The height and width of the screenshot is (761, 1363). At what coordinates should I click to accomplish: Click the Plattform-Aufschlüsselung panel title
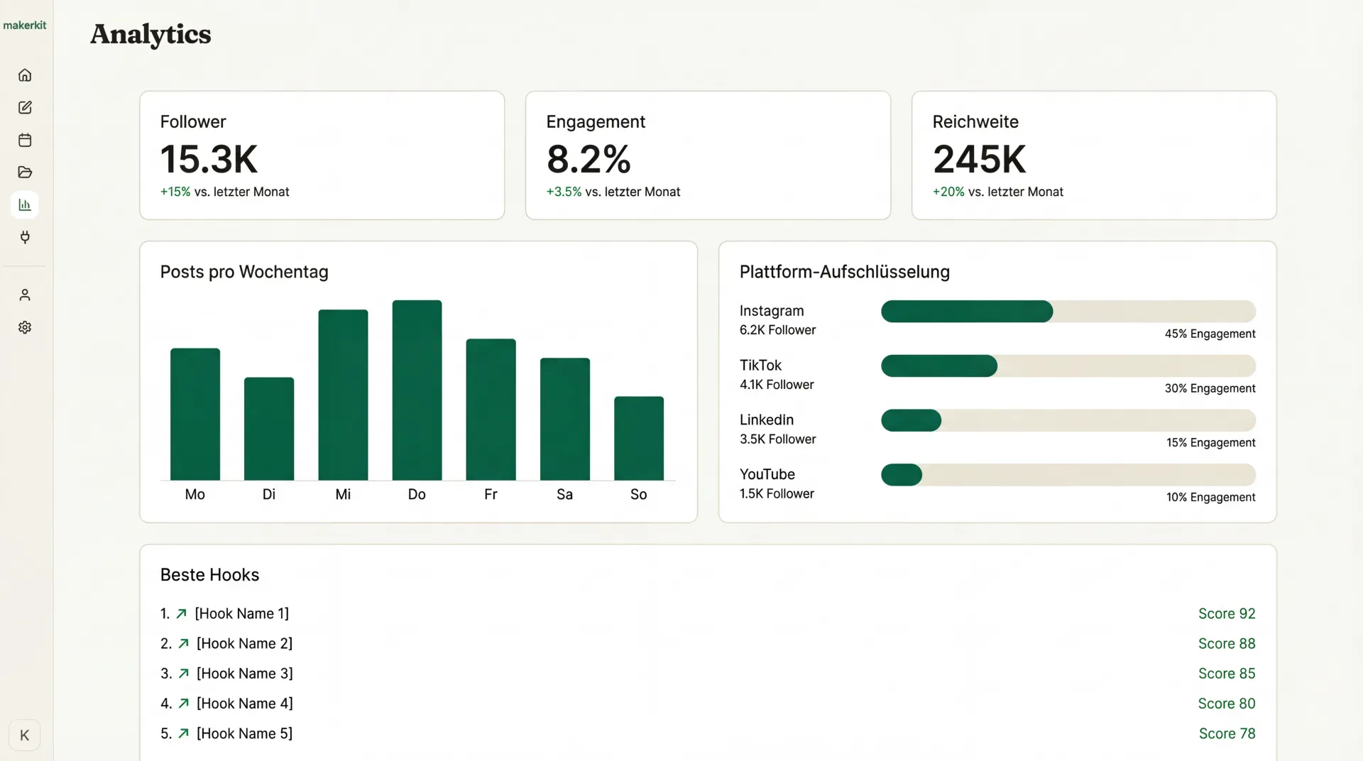click(845, 272)
